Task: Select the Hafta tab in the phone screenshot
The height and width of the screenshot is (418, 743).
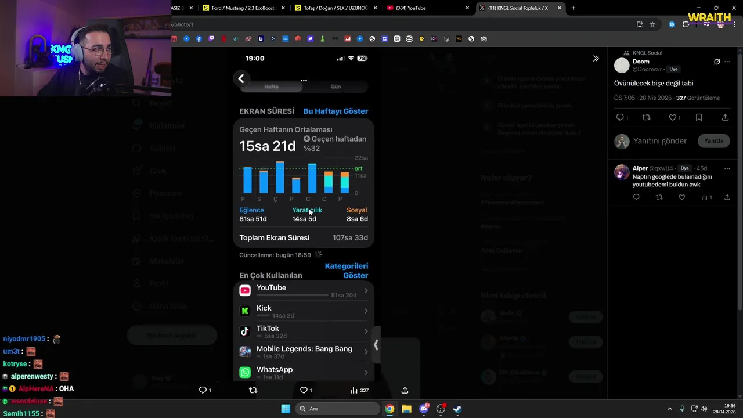Action: [x=272, y=87]
